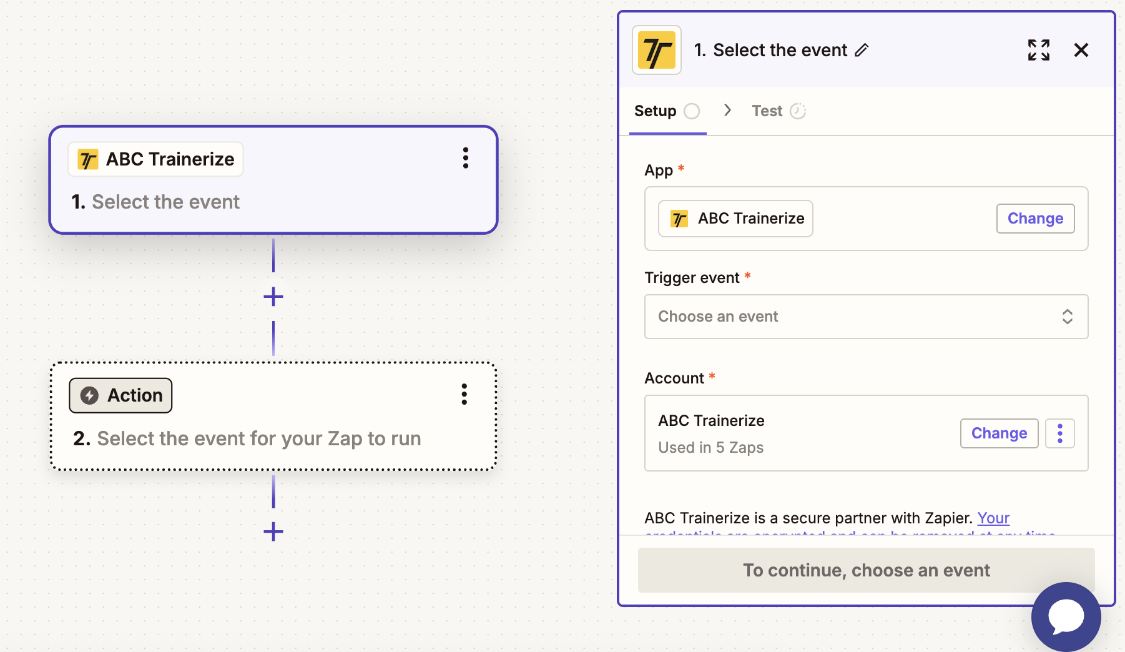This screenshot has width=1125, height=652.
Task: Click the up-down arrows of the Trigger event field
Action: click(x=1068, y=317)
